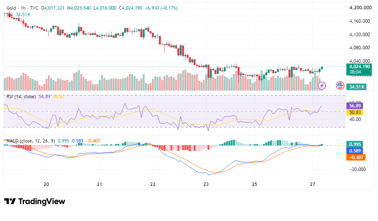Click the 34.51 K volume tag

point(356,87)
